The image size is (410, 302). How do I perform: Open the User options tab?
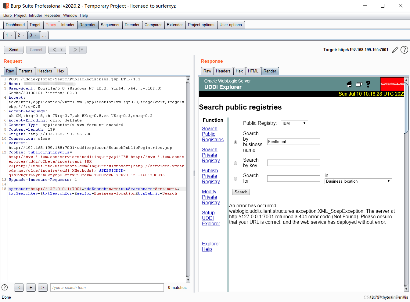(x=231, y=25)
